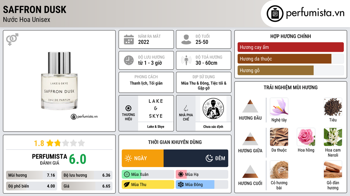The image size is (350, 196).
Task: Click the Độ phổ biến 4.00 score bar
Action: point(32,186)
